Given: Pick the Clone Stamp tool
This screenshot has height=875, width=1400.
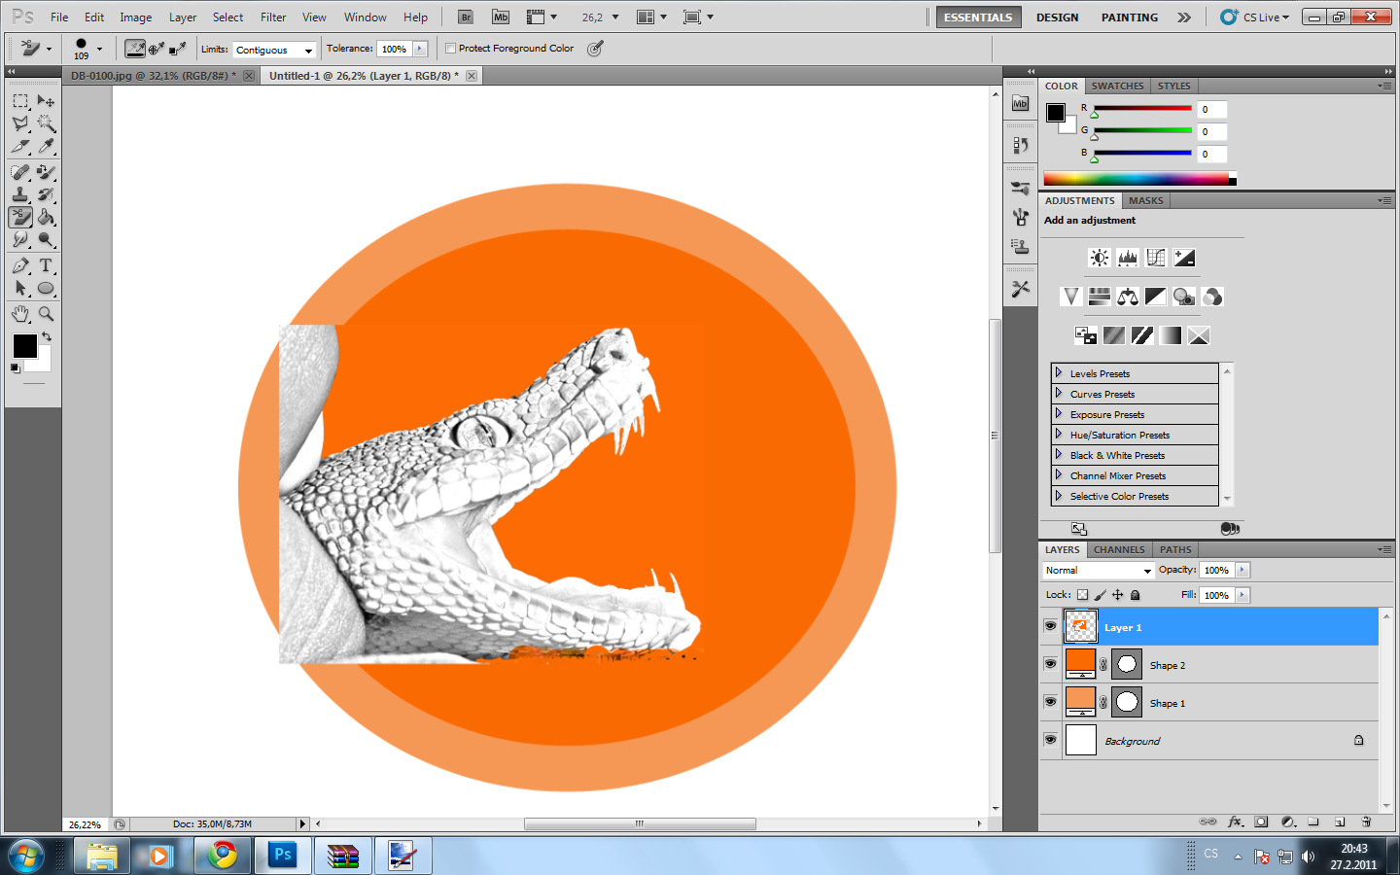Looking at the screenshot, I should point(20,194).
